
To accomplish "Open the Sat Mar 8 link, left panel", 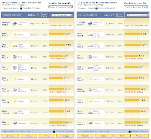I will point(4,68).
